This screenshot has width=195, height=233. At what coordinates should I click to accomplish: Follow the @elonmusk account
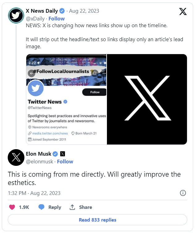point(65,162)
